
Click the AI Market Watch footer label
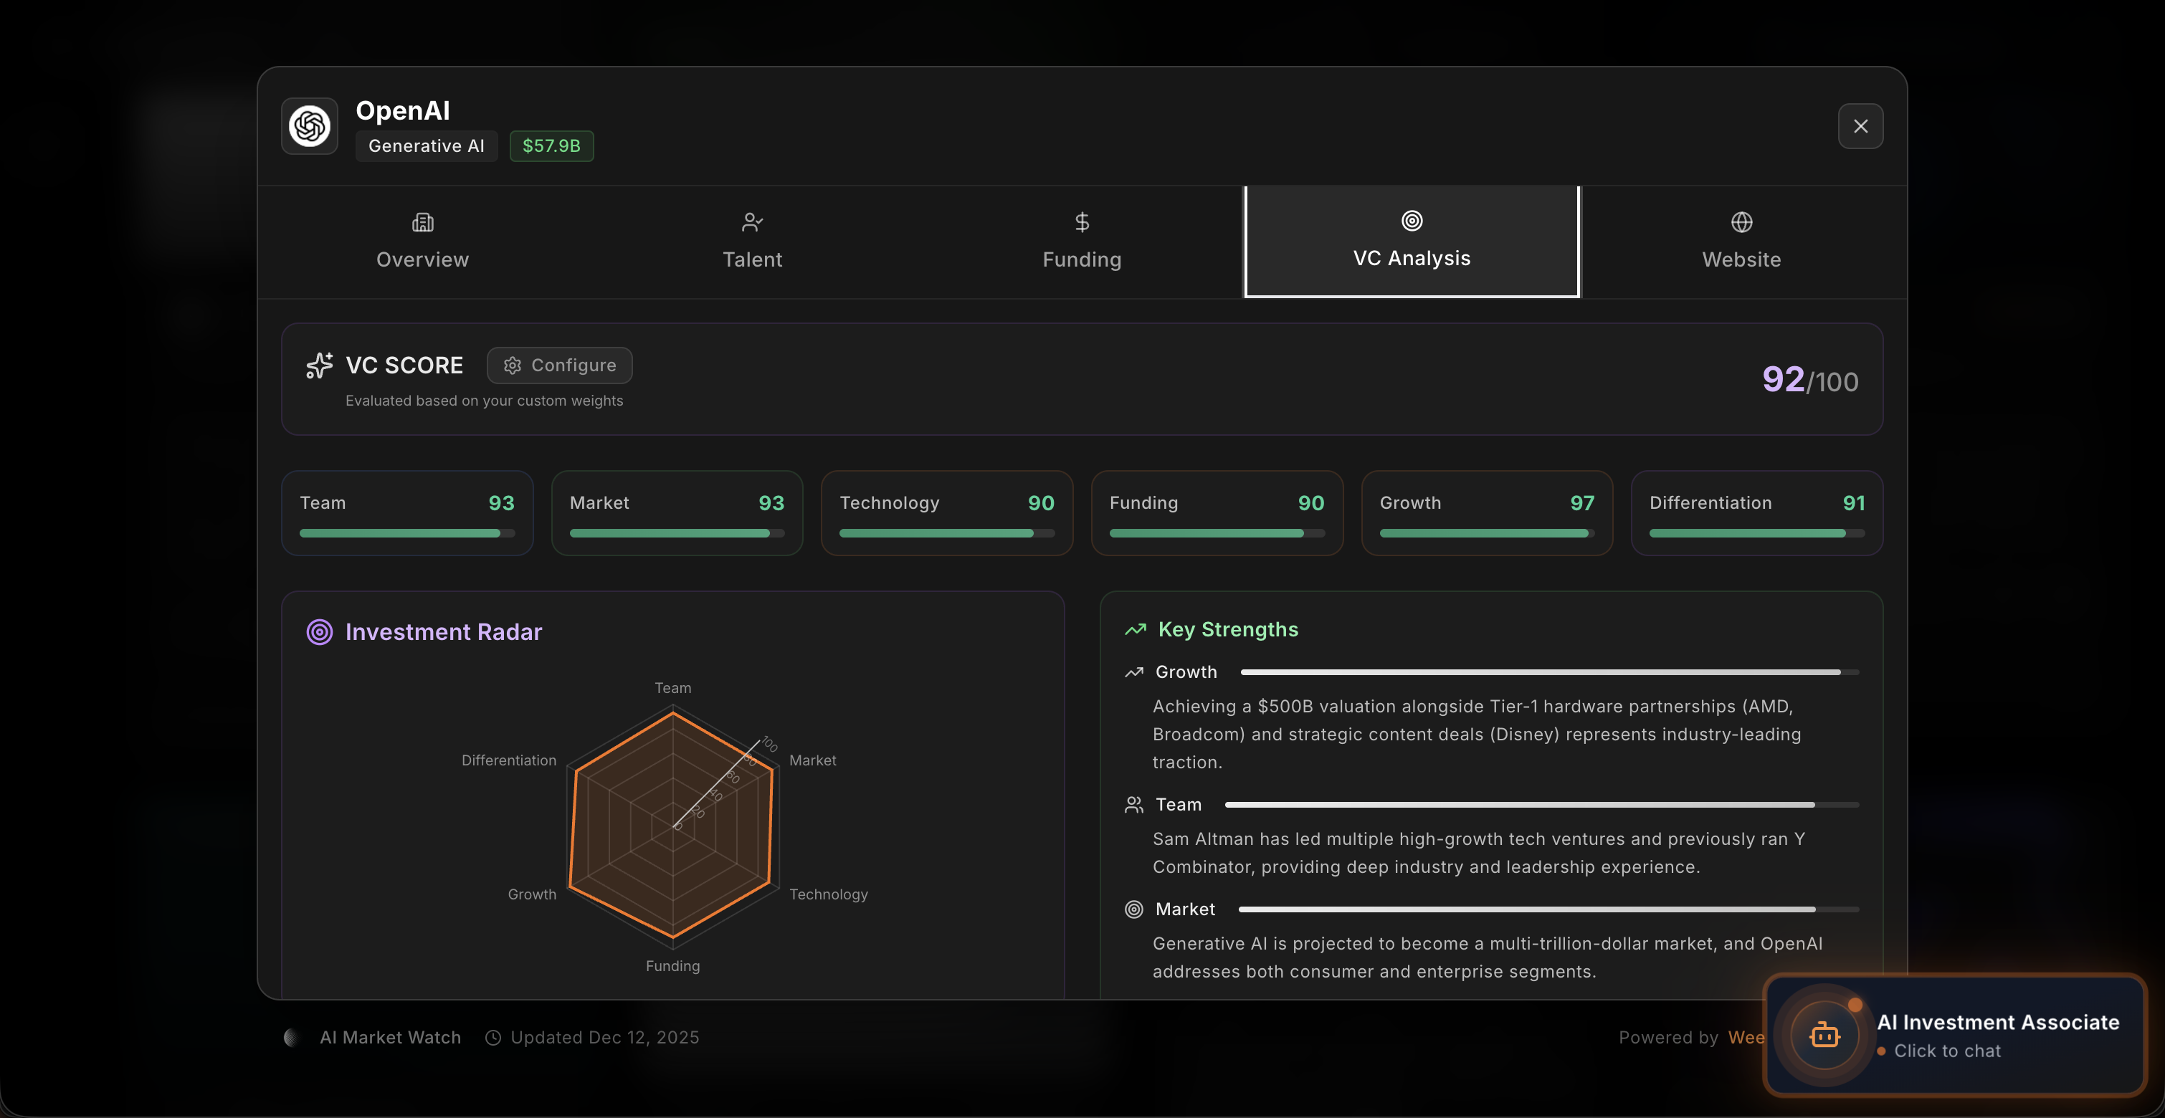[390, 1037]
